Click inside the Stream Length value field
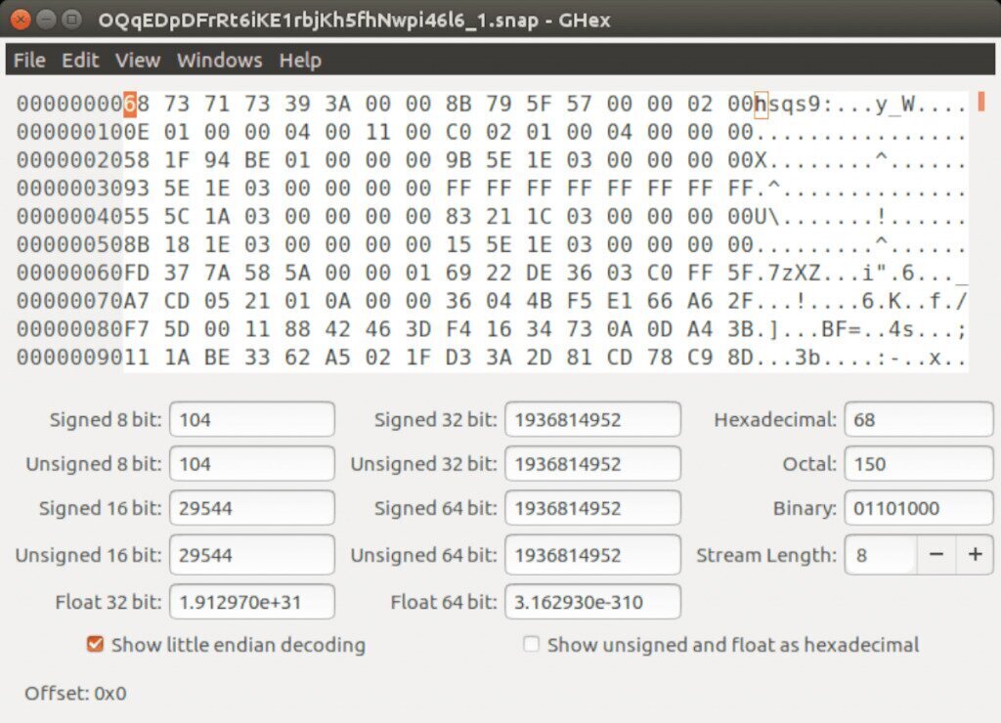 point(878,555)
